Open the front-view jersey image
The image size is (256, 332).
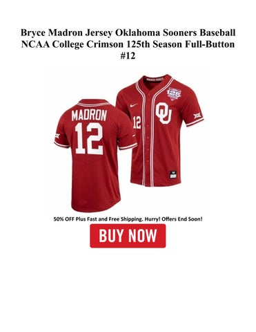click(159, 131)
